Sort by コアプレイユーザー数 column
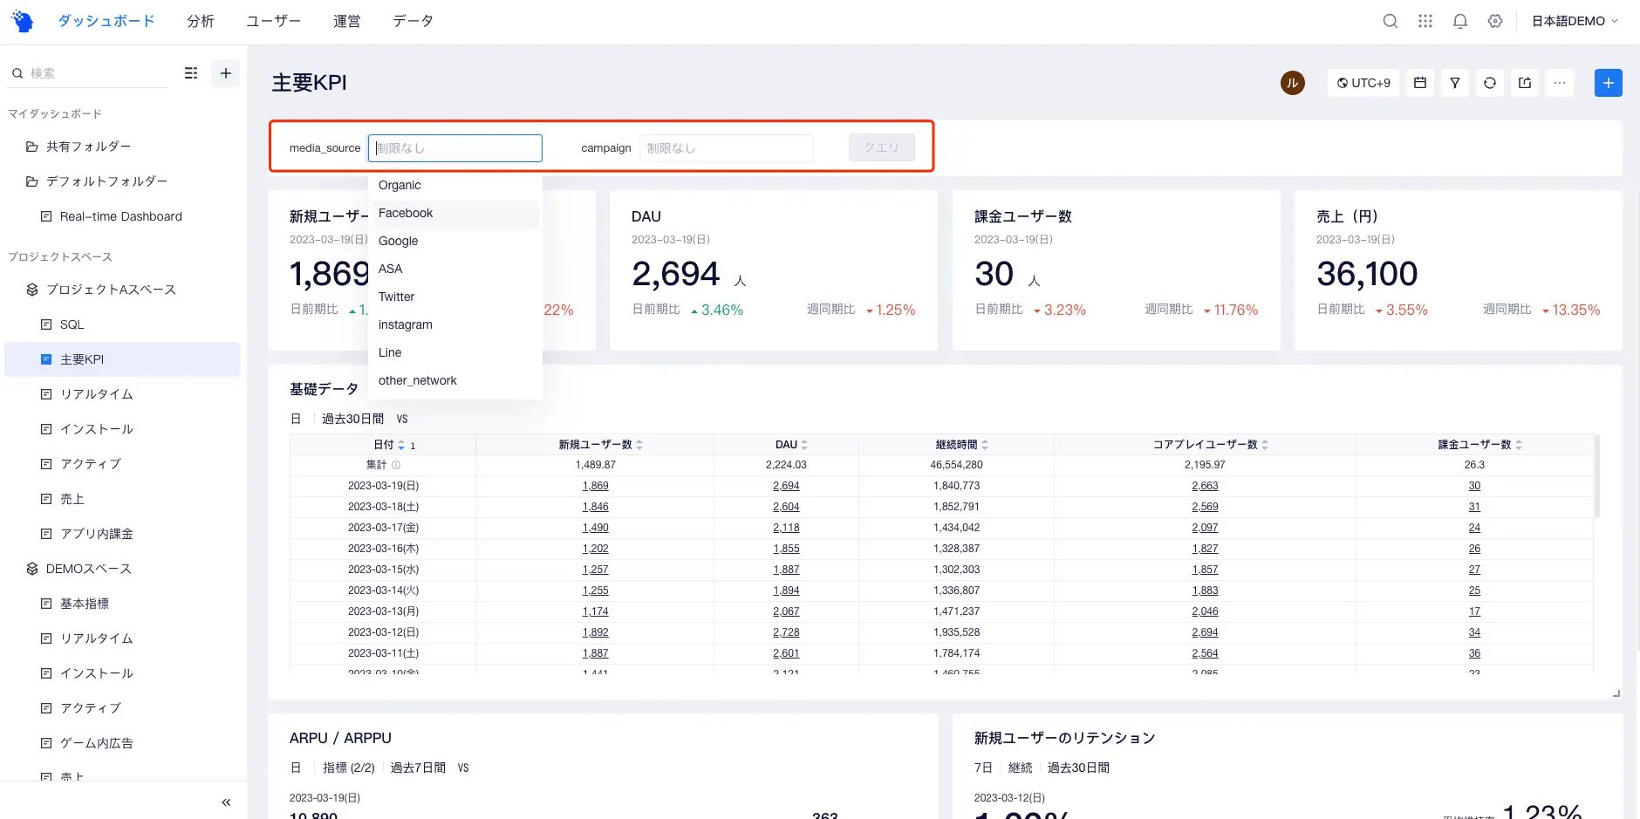1640x819 pixels. (x=1265, y=445)
